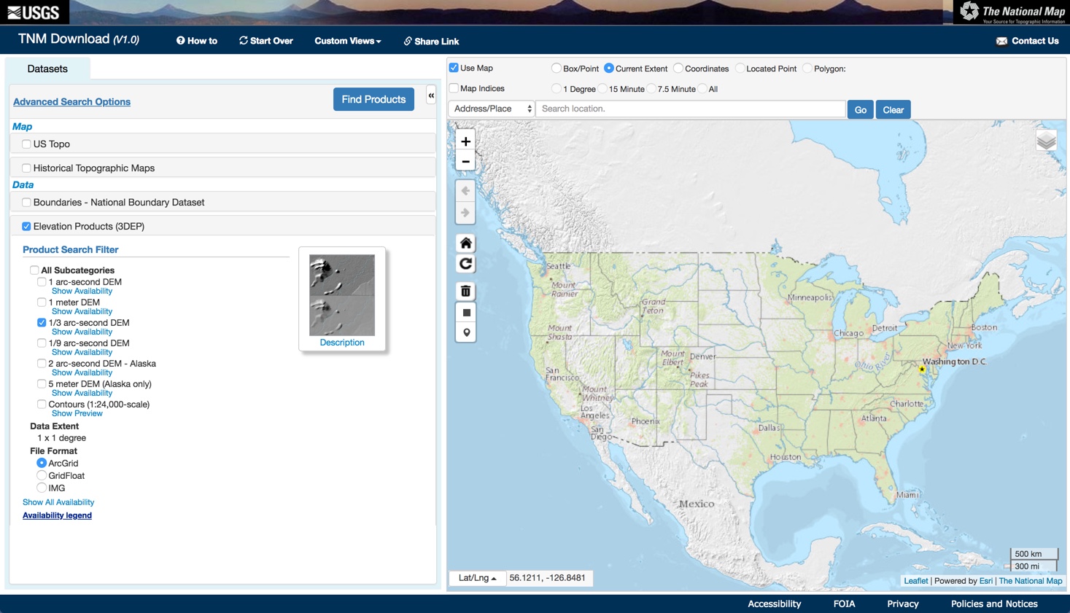Check the 1 meter DEM option
This screenshot has height=613, width=1070.
(42, 302)
